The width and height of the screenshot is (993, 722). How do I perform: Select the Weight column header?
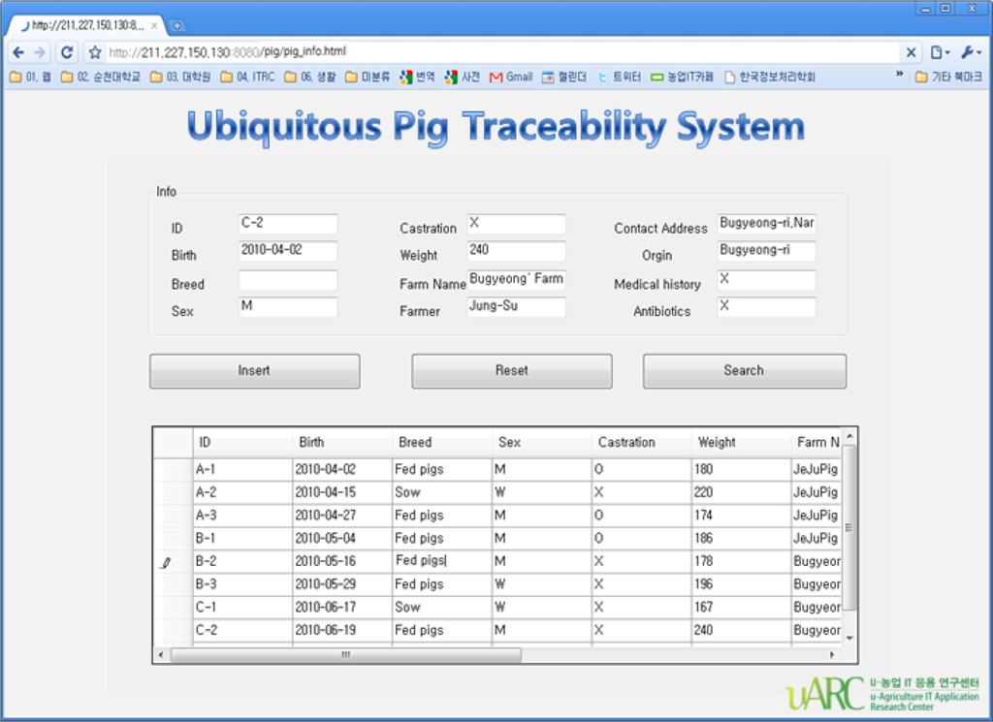pyautogui.click(x=717, y=442)
